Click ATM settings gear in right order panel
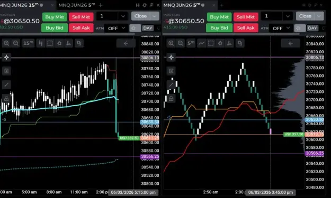This screenshot has width=331, height=198. point(300,28)
